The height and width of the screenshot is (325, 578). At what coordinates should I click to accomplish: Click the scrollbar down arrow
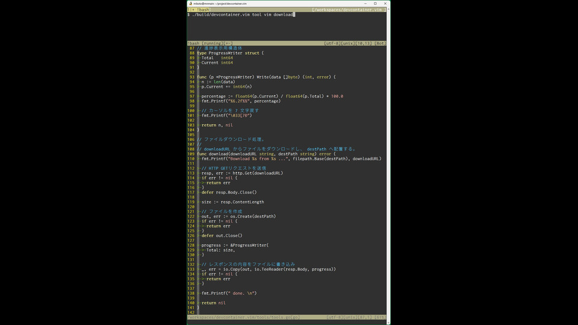[x=388, y=322]
